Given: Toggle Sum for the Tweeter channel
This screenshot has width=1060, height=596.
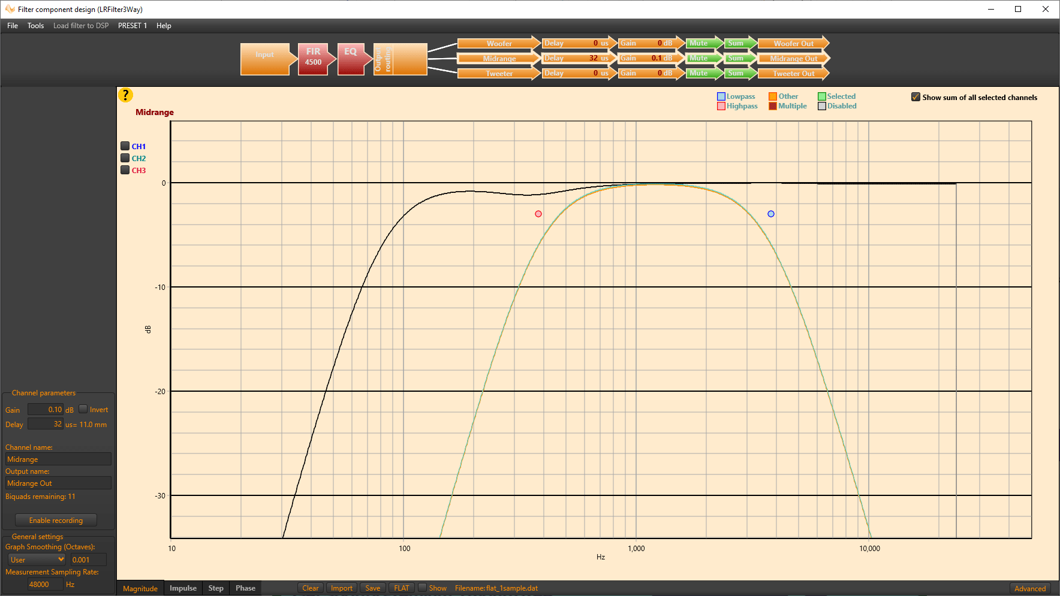Looking at the screenshot, I should click(x=740, y=73).
